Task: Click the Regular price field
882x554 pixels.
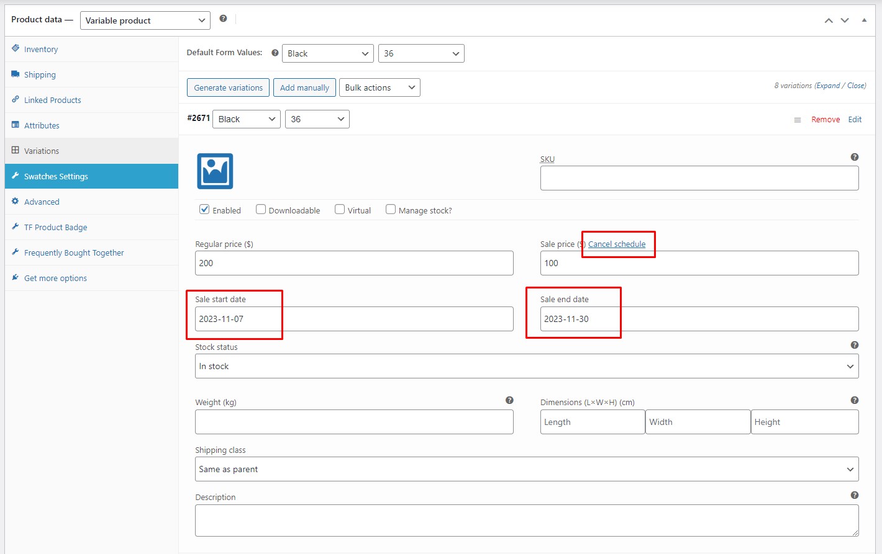Action: tap(354, 263)
